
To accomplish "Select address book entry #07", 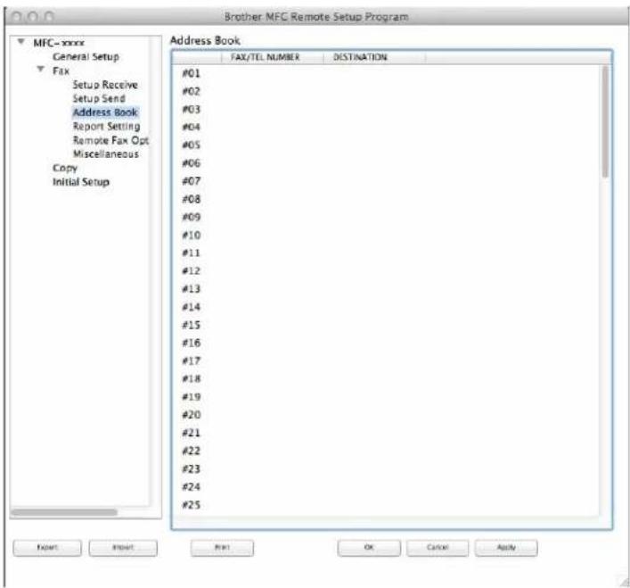I will [x=385, y=181].
